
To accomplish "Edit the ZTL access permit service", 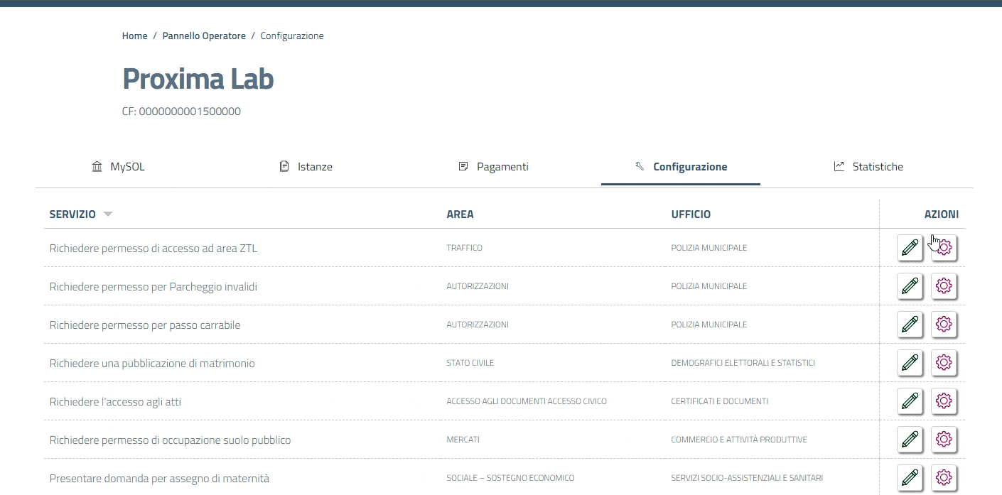I will [910, 248].
